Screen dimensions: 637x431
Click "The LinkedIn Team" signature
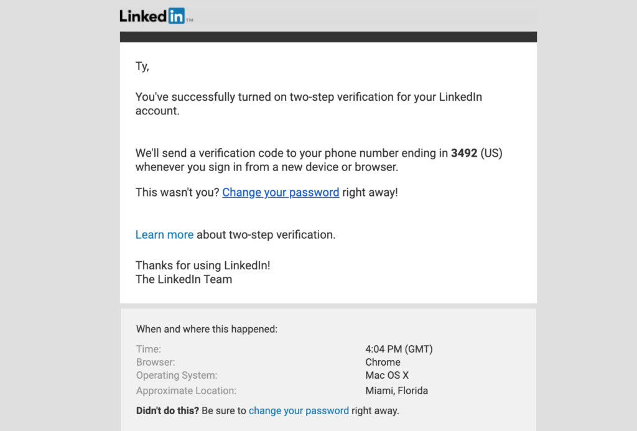tap(184, 279)
